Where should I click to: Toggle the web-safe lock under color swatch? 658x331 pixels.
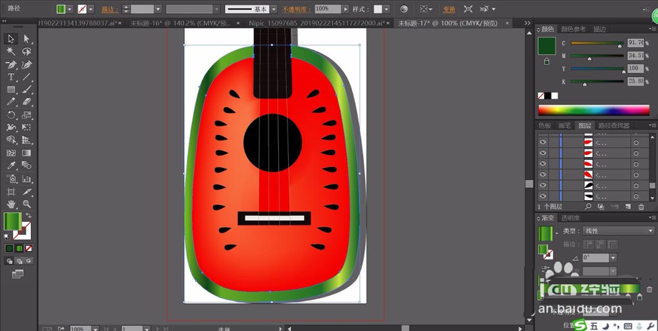point(546,62)
